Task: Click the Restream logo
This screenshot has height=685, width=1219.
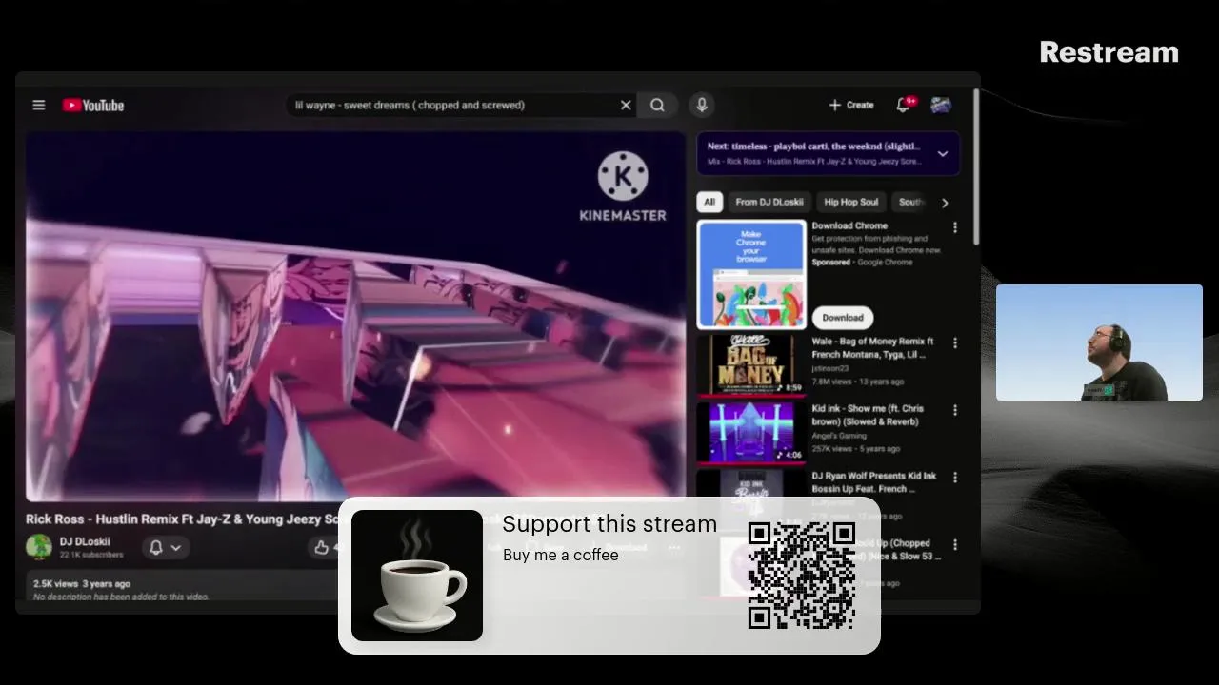Action: pyautogui.click(x=1109, y=52)
